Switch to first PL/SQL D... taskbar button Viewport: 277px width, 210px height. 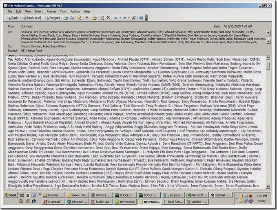tap(125, 195)
